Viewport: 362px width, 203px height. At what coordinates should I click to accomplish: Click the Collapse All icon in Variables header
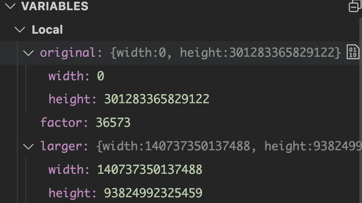point(354,6)
